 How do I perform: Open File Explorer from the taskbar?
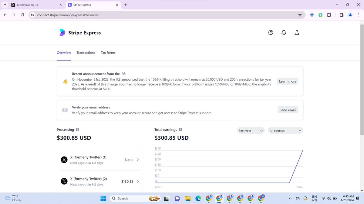pos(188,199)
